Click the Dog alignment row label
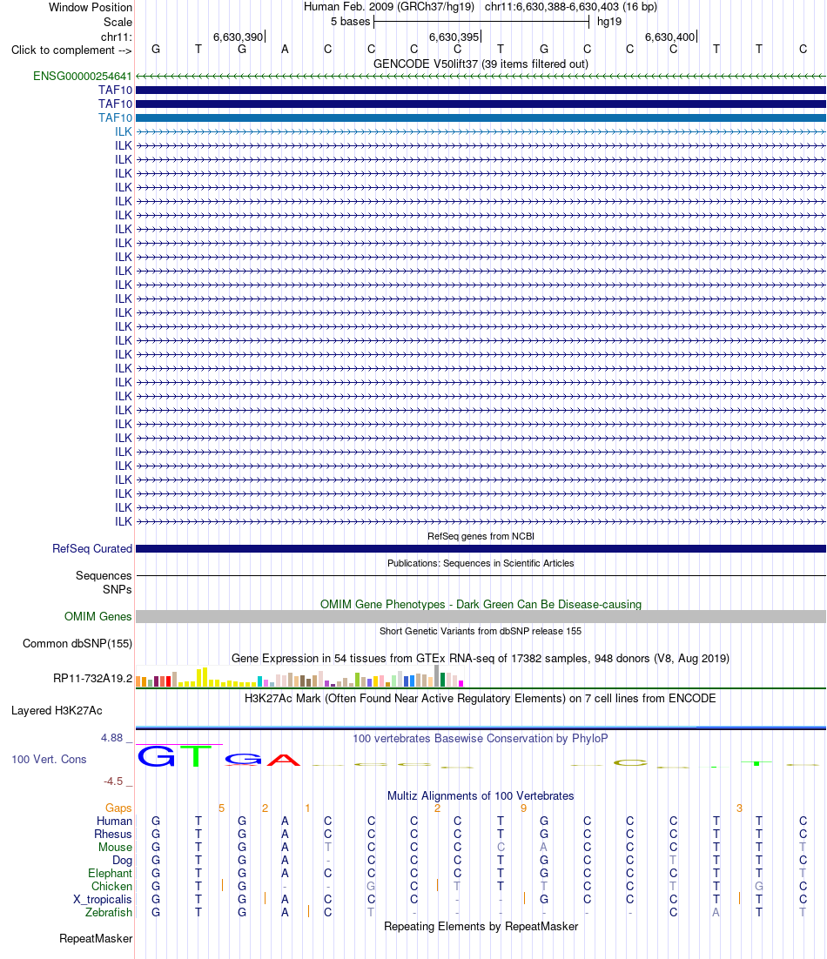 tap(123, 860)
